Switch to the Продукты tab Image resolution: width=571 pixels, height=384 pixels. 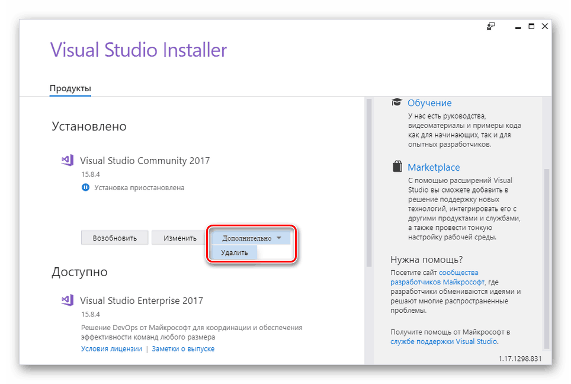(70, 88)
